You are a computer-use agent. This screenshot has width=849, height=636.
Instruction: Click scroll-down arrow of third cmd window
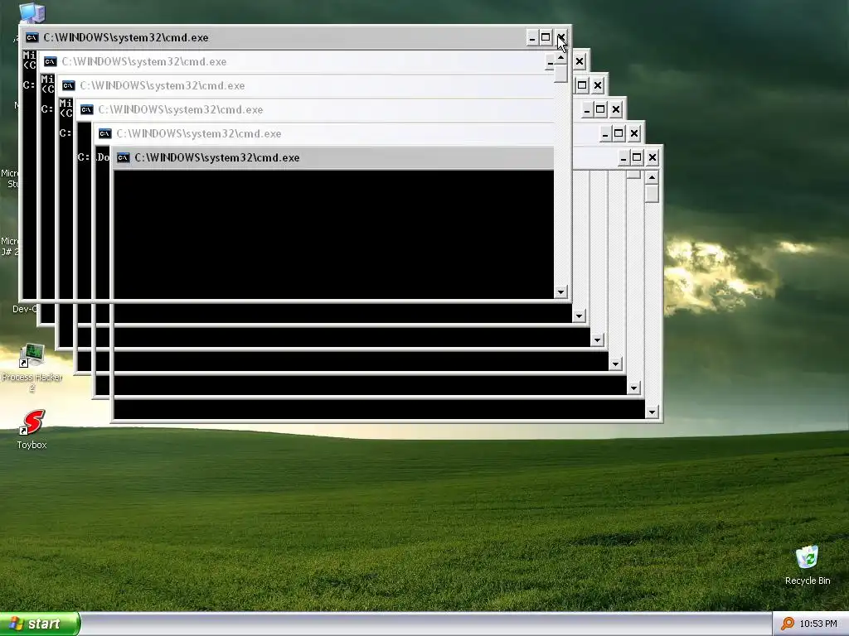coord(597,340)
